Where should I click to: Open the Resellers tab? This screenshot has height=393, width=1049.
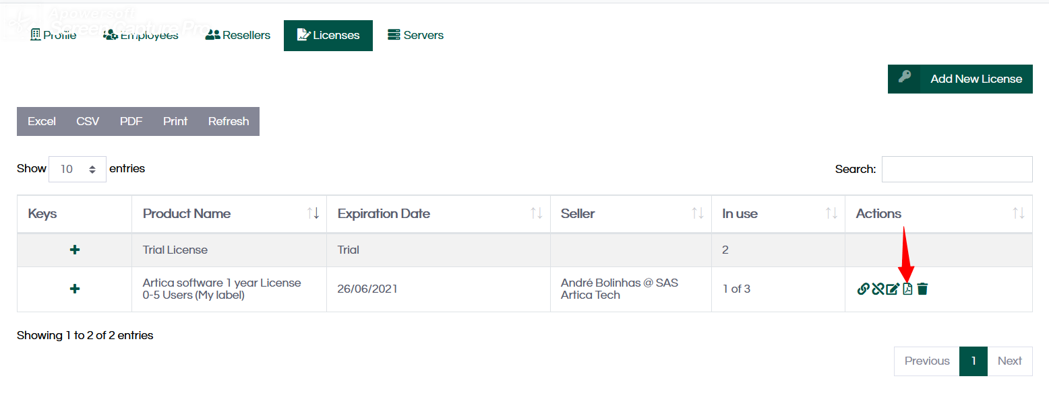(237, 35)
